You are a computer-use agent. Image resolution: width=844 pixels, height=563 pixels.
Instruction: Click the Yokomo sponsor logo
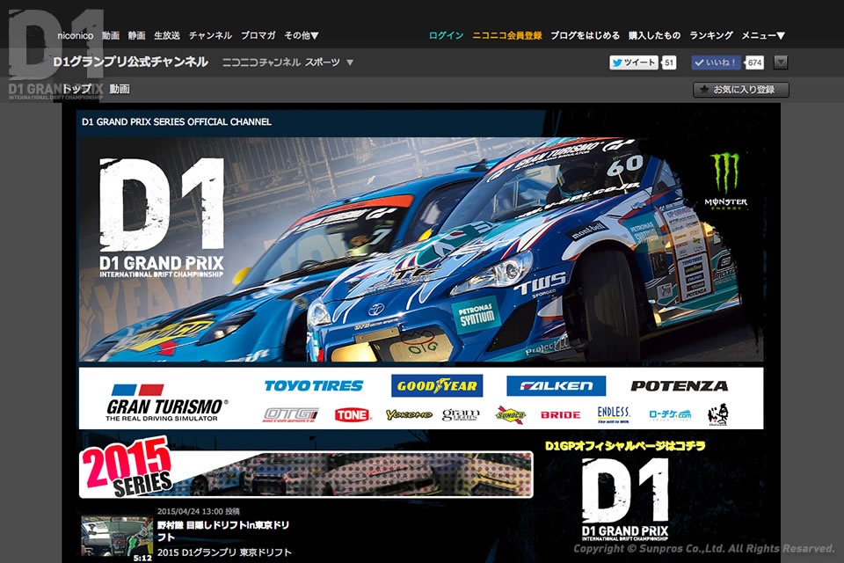click(409, 415)
